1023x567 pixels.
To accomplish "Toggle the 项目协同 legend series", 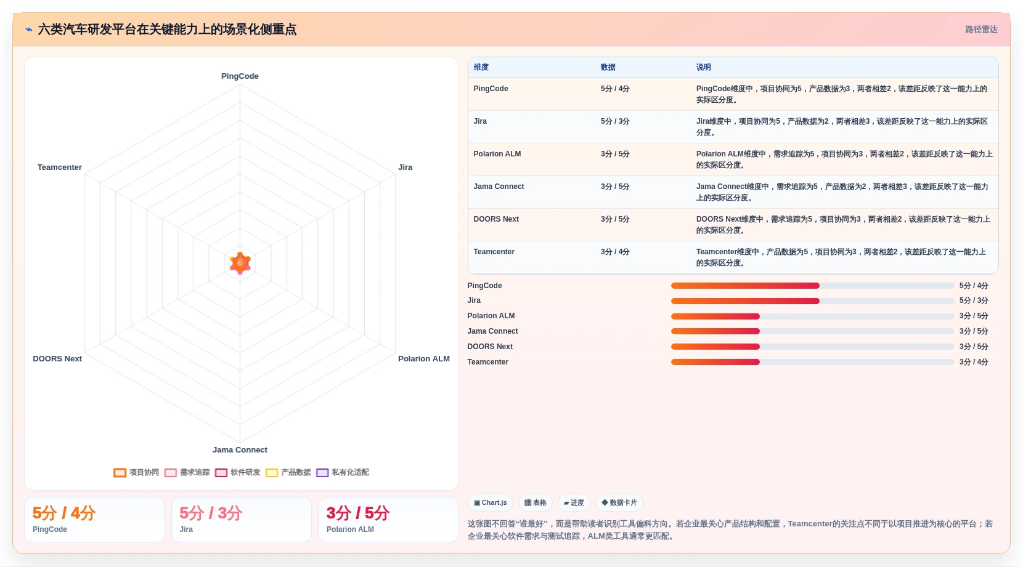I will (136, 473).
